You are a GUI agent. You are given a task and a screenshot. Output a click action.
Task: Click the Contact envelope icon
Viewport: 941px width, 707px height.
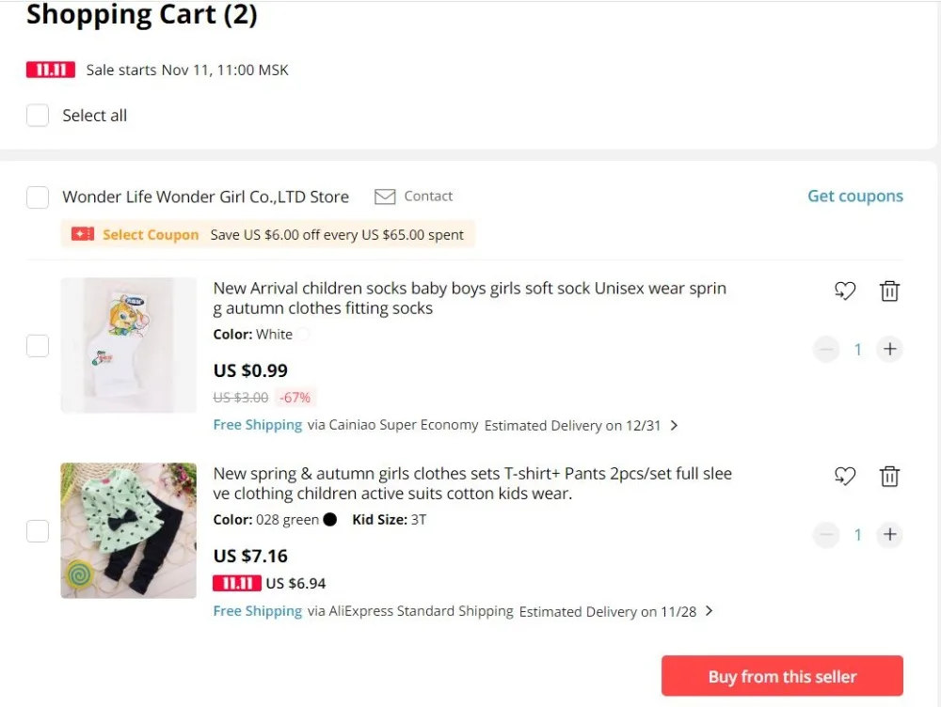click(385, 196)
